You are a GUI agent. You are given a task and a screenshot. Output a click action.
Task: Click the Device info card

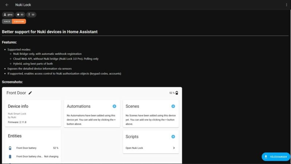click(x=33, y=113)
